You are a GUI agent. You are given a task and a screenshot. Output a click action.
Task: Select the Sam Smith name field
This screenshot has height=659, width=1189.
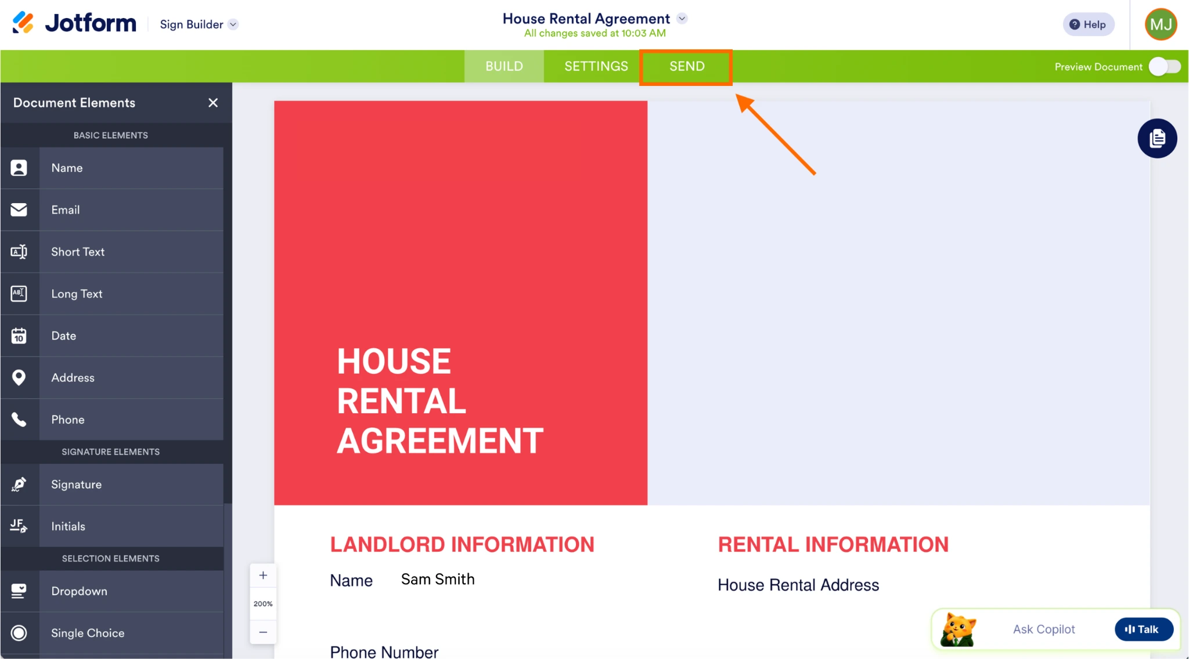coord(438,579)
